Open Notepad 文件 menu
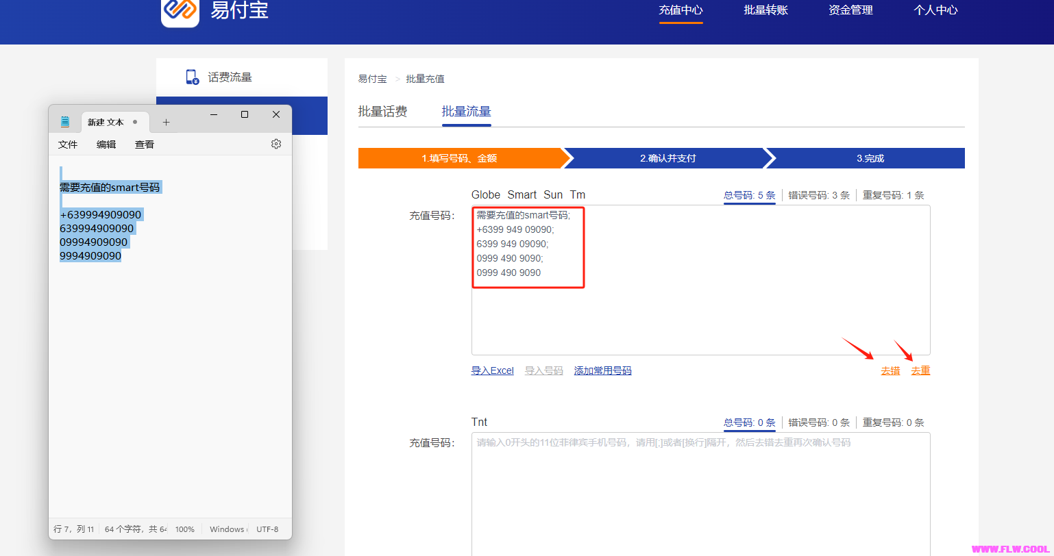The height and width of the screenshot is (556, 1054). coord(68,144)
